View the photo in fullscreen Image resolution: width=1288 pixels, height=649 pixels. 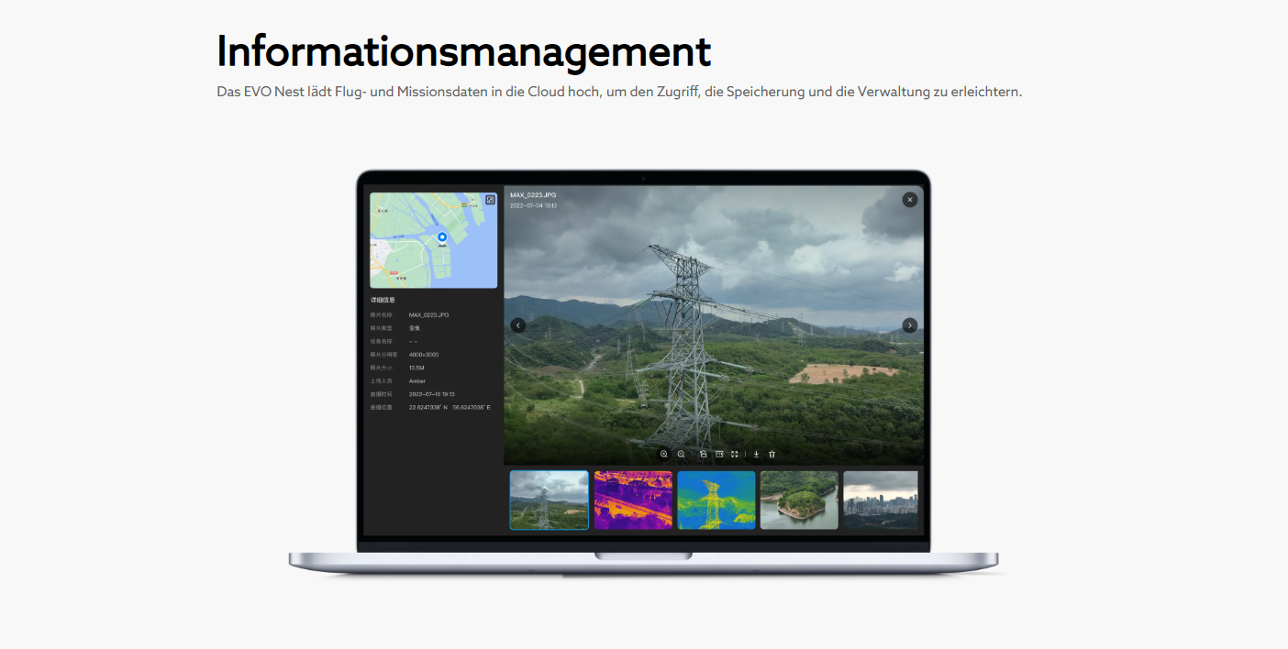click(x=735, y=454)
